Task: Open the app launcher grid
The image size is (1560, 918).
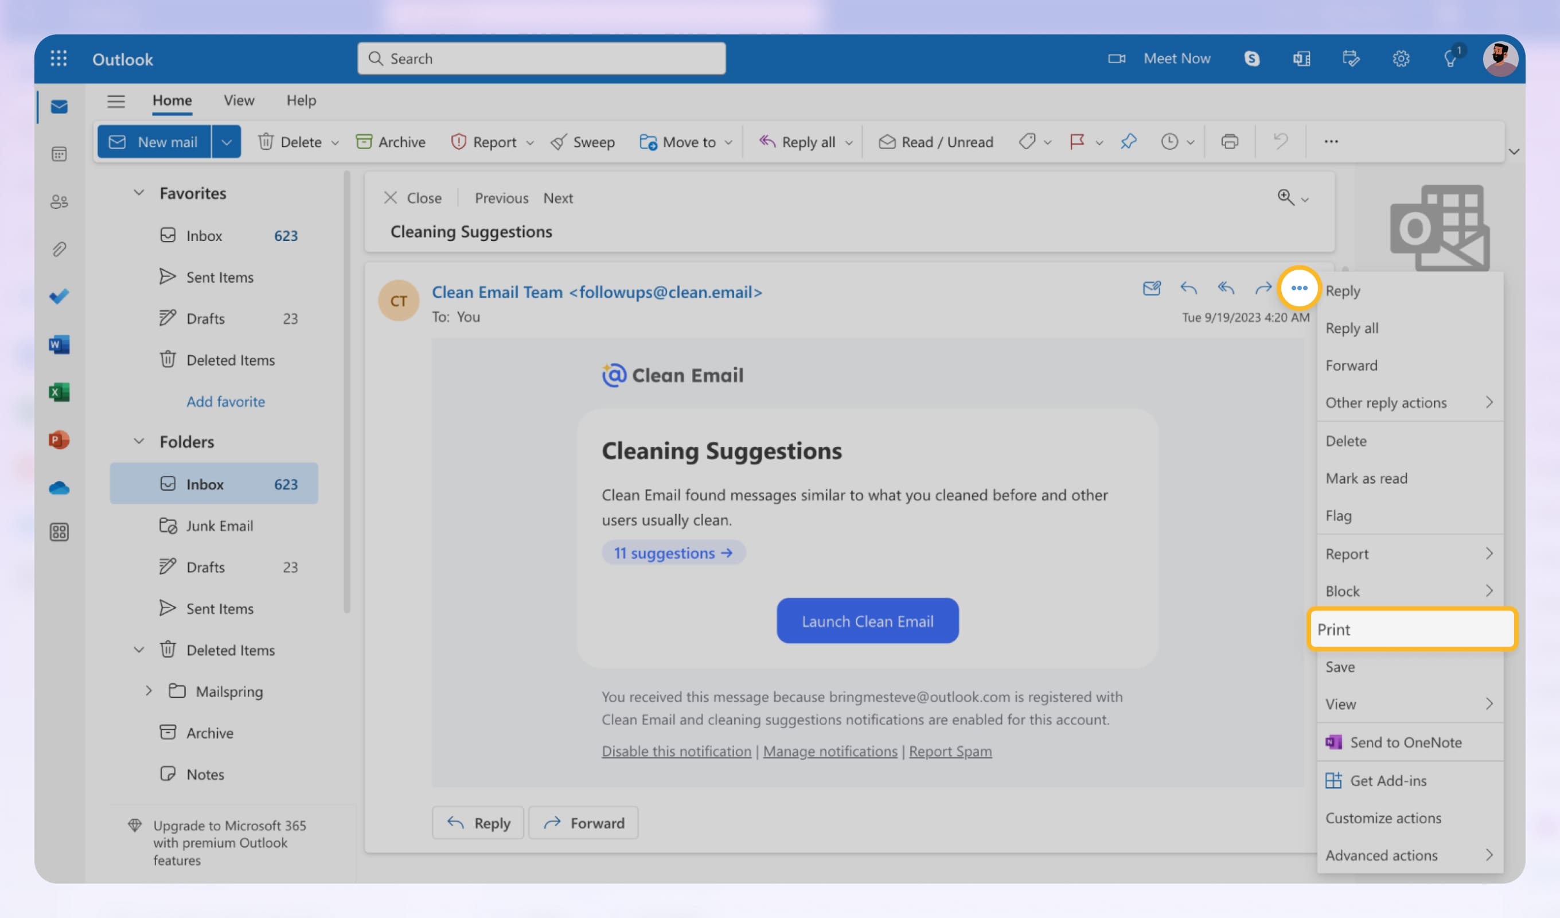Action: coord(58,58)
